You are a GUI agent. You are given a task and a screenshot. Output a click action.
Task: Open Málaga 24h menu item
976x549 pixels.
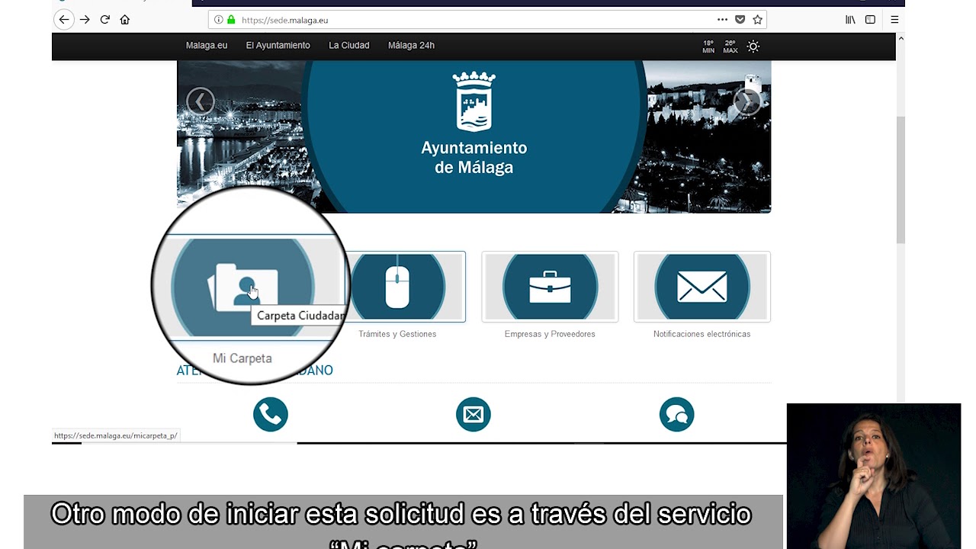point(411,46)
